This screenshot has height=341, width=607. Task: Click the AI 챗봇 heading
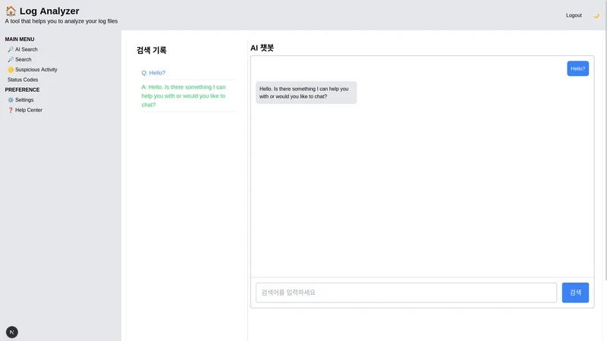point(262,48)
